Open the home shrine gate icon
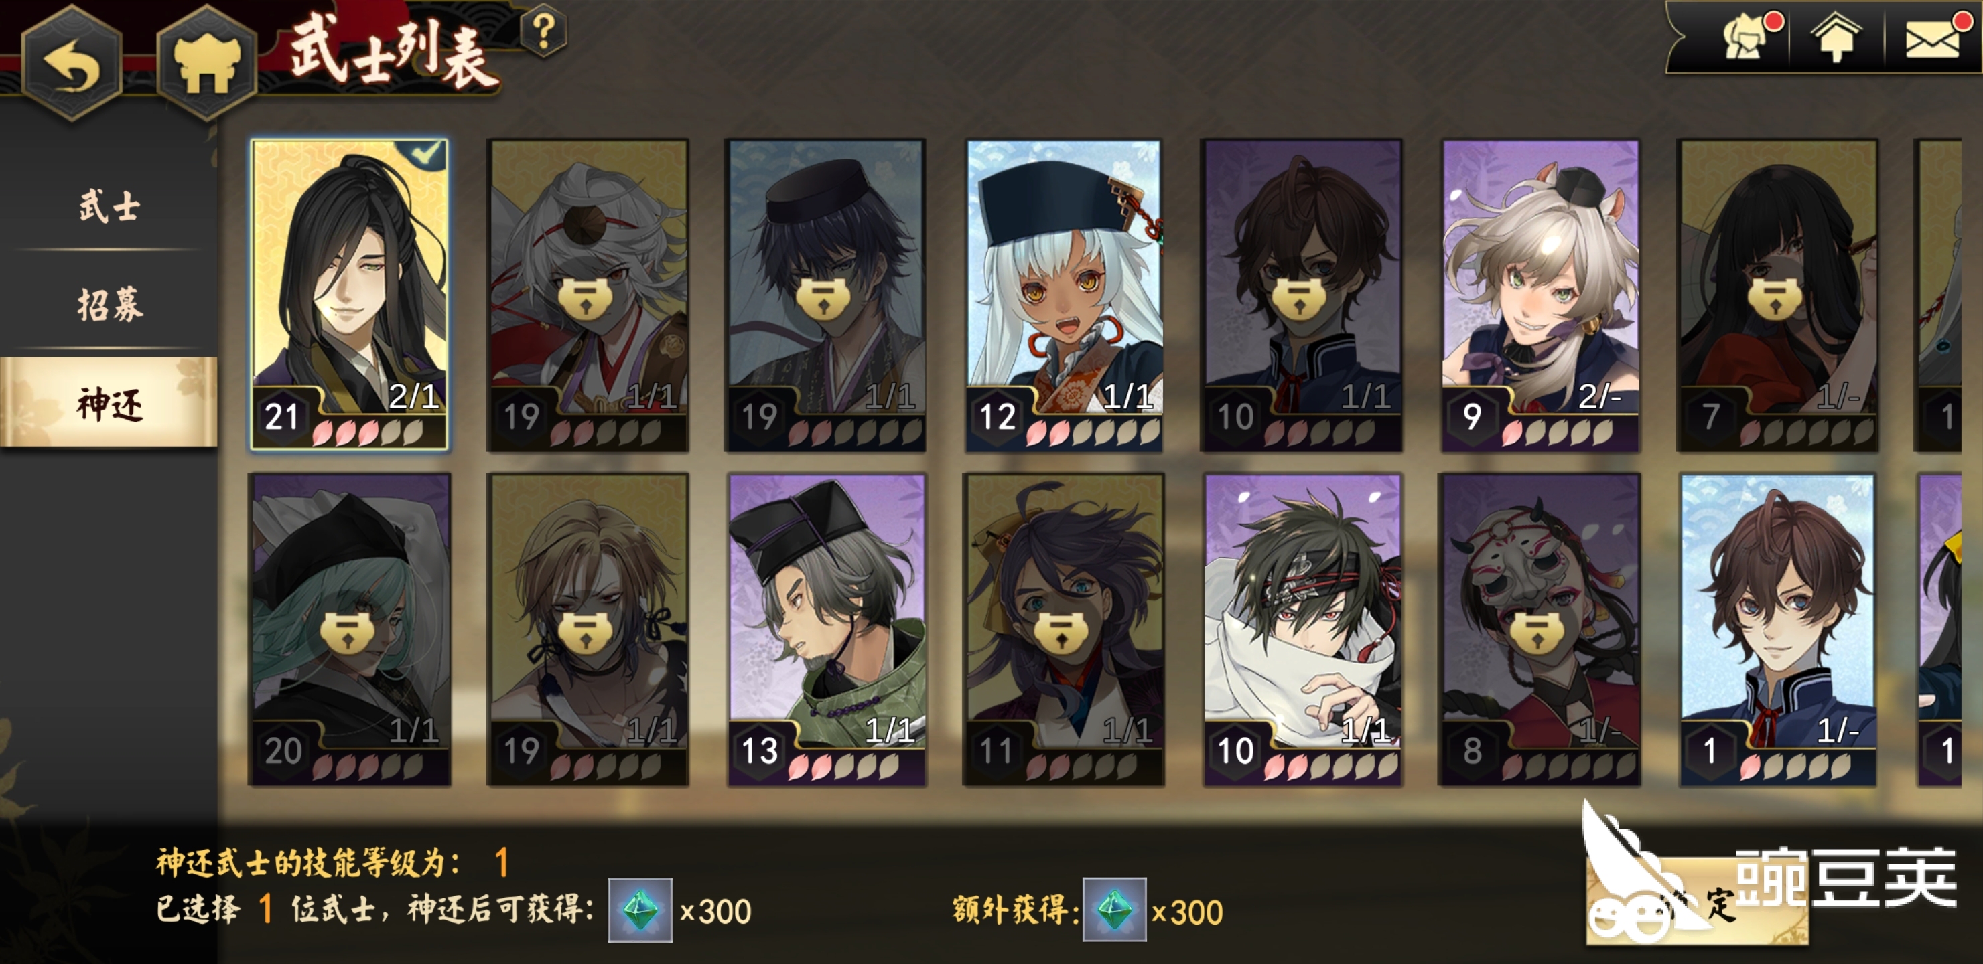 click(206, 65)
